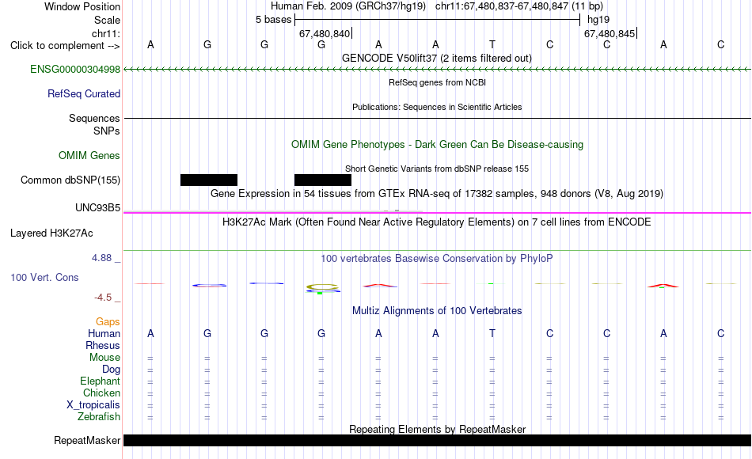Click the chr11:67,480,837-67,480,847 position text

[519, 6]
